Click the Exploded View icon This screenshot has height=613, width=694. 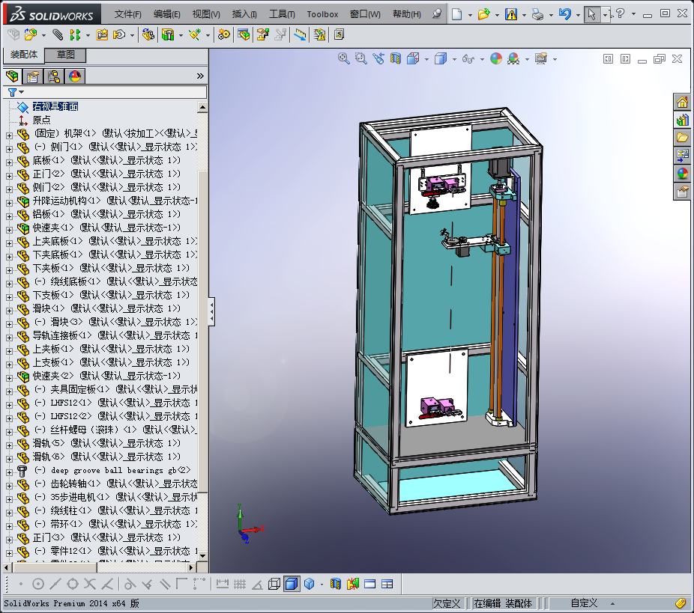point(263,34)
